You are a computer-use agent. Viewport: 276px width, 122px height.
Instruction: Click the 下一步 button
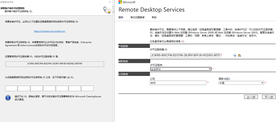[x=269, y=97]
